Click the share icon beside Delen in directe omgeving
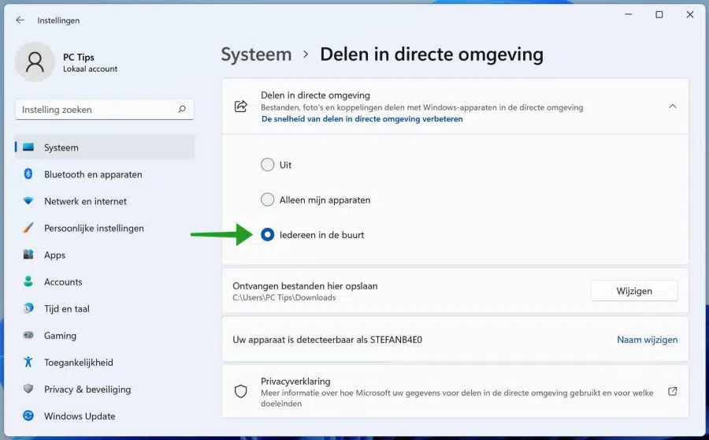The width and height of the screenshot is (709, 440). pos(240,106)
